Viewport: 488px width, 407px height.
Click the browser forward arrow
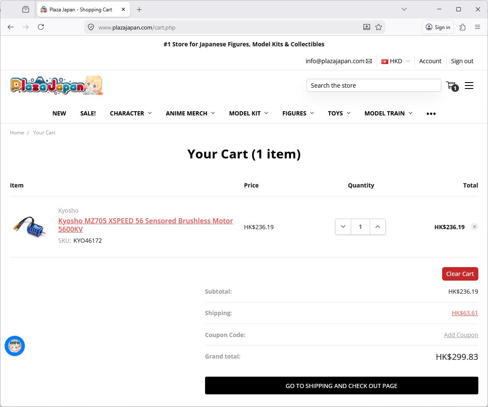pos(26,27)
